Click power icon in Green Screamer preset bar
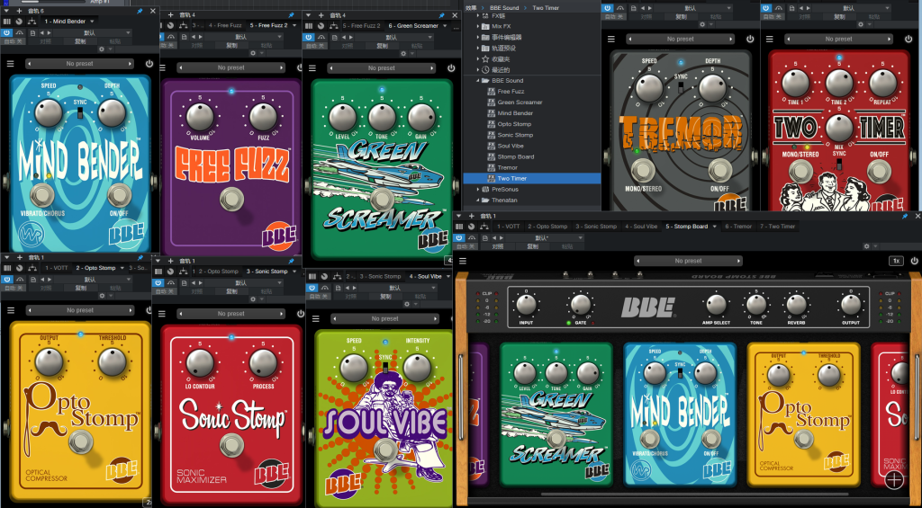 pos(451,68)
